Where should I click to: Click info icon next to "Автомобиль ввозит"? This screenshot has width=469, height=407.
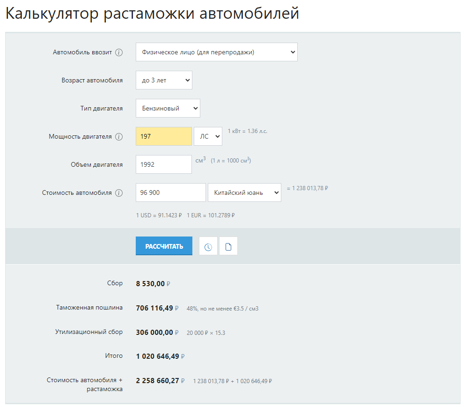119,52
